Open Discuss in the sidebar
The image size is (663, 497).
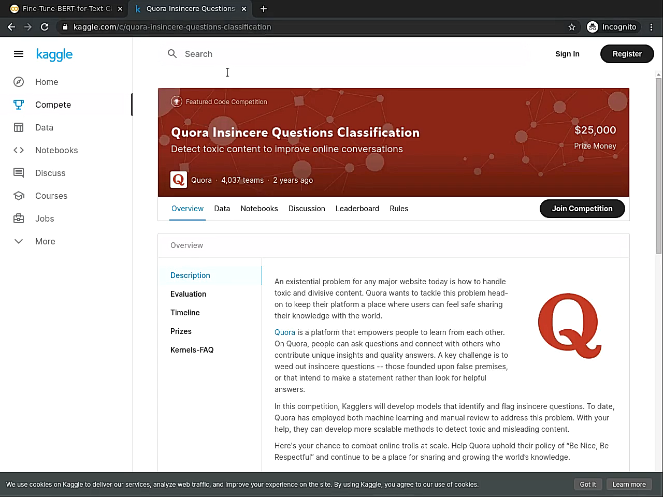click(x=50, y=173)
